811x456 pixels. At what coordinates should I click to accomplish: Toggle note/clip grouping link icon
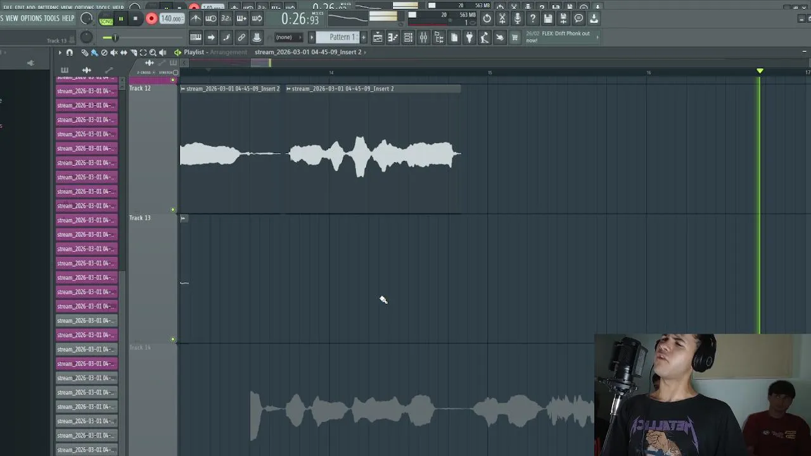coord(241,37)
